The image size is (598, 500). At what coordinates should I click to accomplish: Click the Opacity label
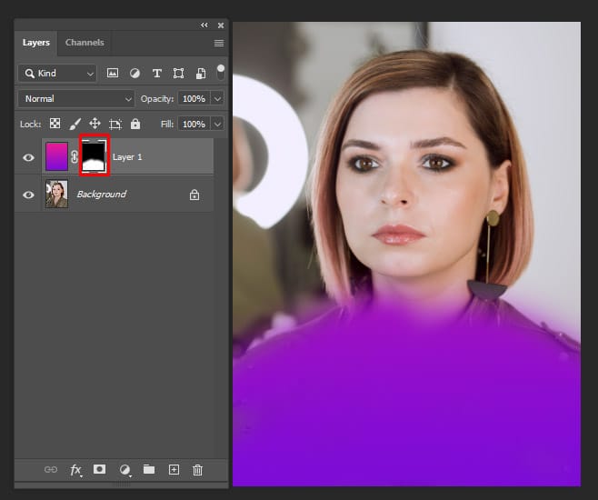[x=157, y=99]
